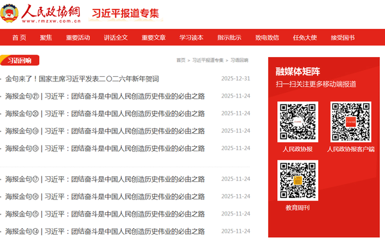The width and height of the screenshot is (385, 241).
Task: Open the 海报金句⑳ article
Action: click(105, 113)
